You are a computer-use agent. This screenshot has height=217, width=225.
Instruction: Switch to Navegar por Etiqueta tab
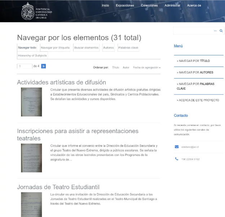tap(55, 48)
